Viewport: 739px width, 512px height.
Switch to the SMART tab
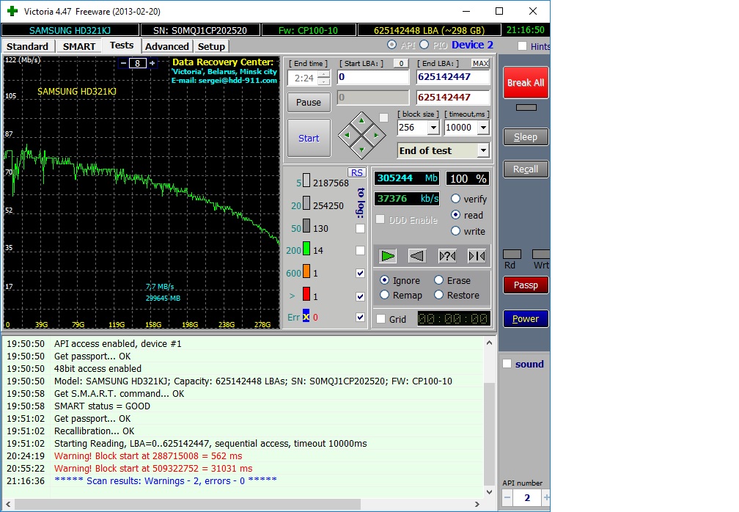coord(78,46)
